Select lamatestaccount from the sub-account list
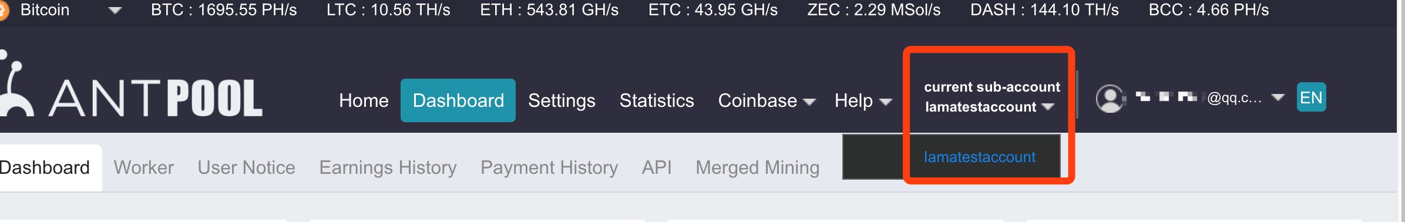 pyautogui.click(x=979, y=157)
